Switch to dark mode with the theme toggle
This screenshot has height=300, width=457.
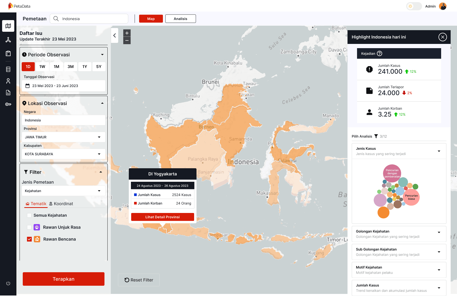pyautogui.click(x=414, y=6)
